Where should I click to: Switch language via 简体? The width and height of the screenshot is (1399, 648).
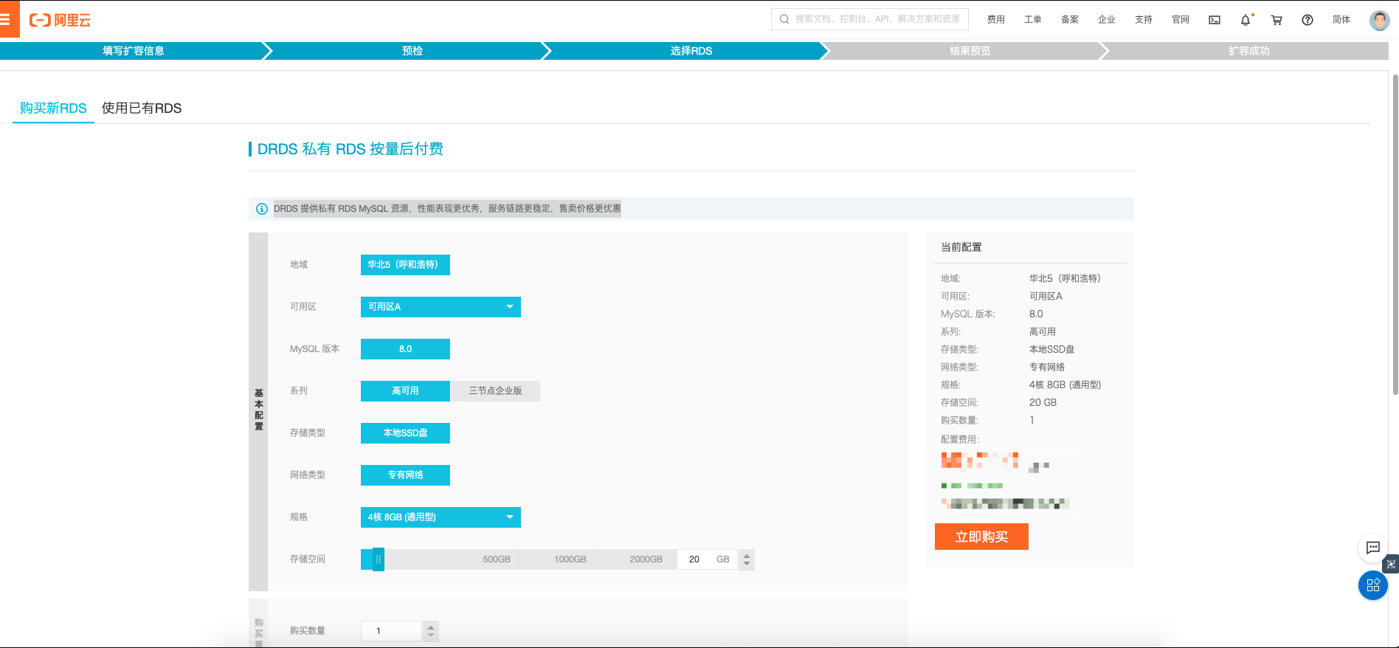pyautogui.click(x=1341, y=20)
